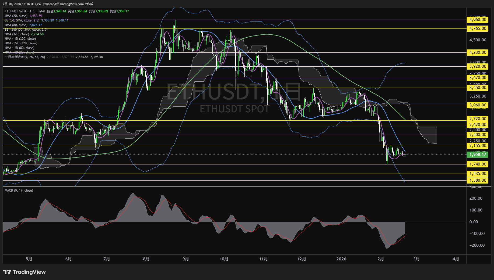Select the 10月 label on time axis
The width and height of the screenshot is (494, 280).
pos(224,259)
